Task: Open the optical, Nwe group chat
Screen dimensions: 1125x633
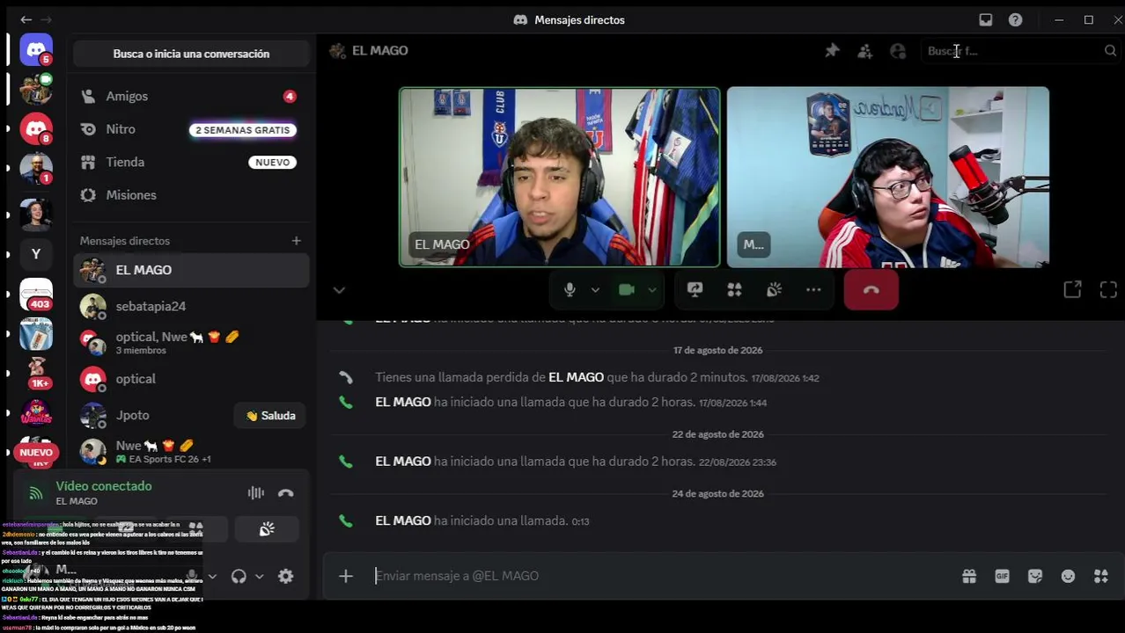Action: click(x=191, y=342)
